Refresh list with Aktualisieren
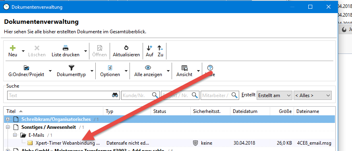352x151 pixels. pos(126,51)
